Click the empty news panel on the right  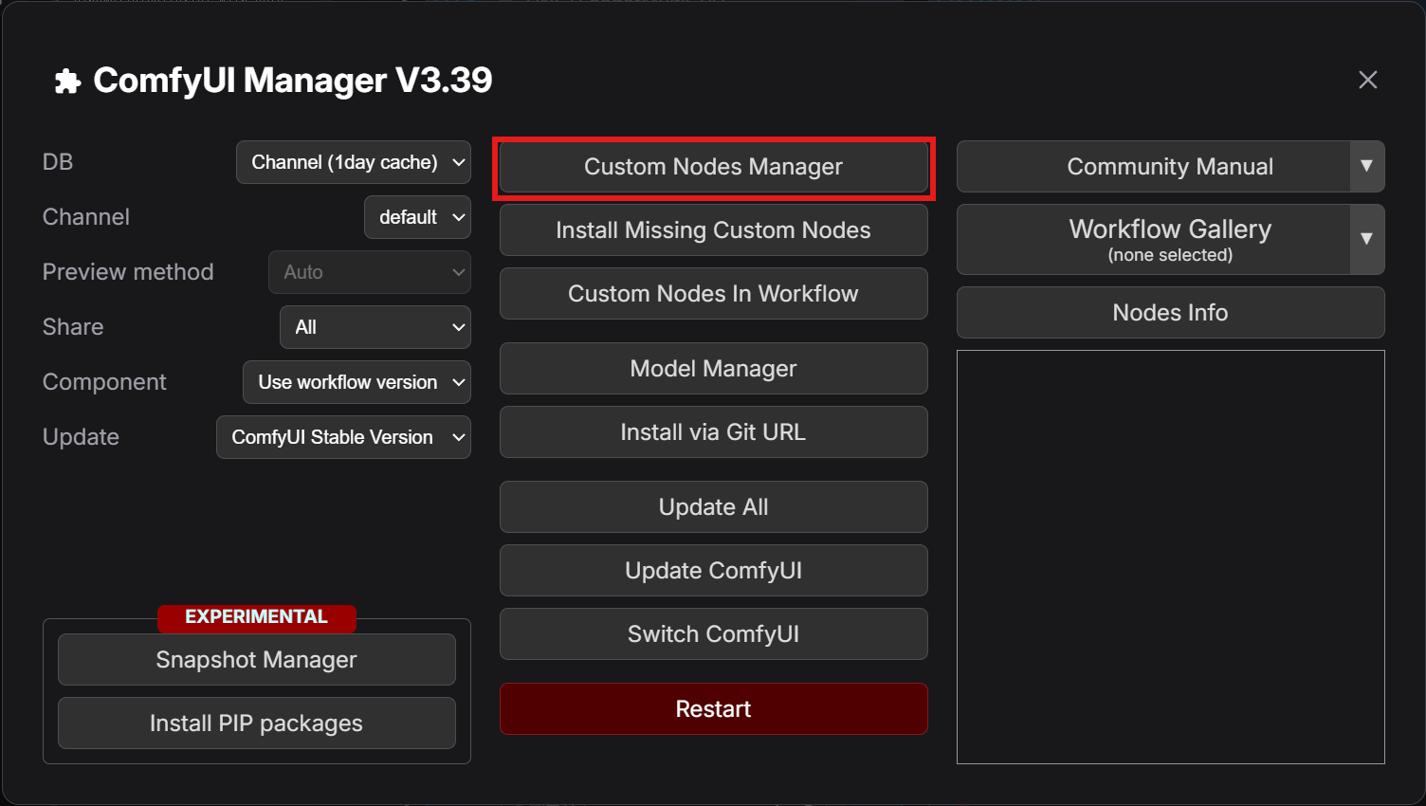coord(1171,557)
